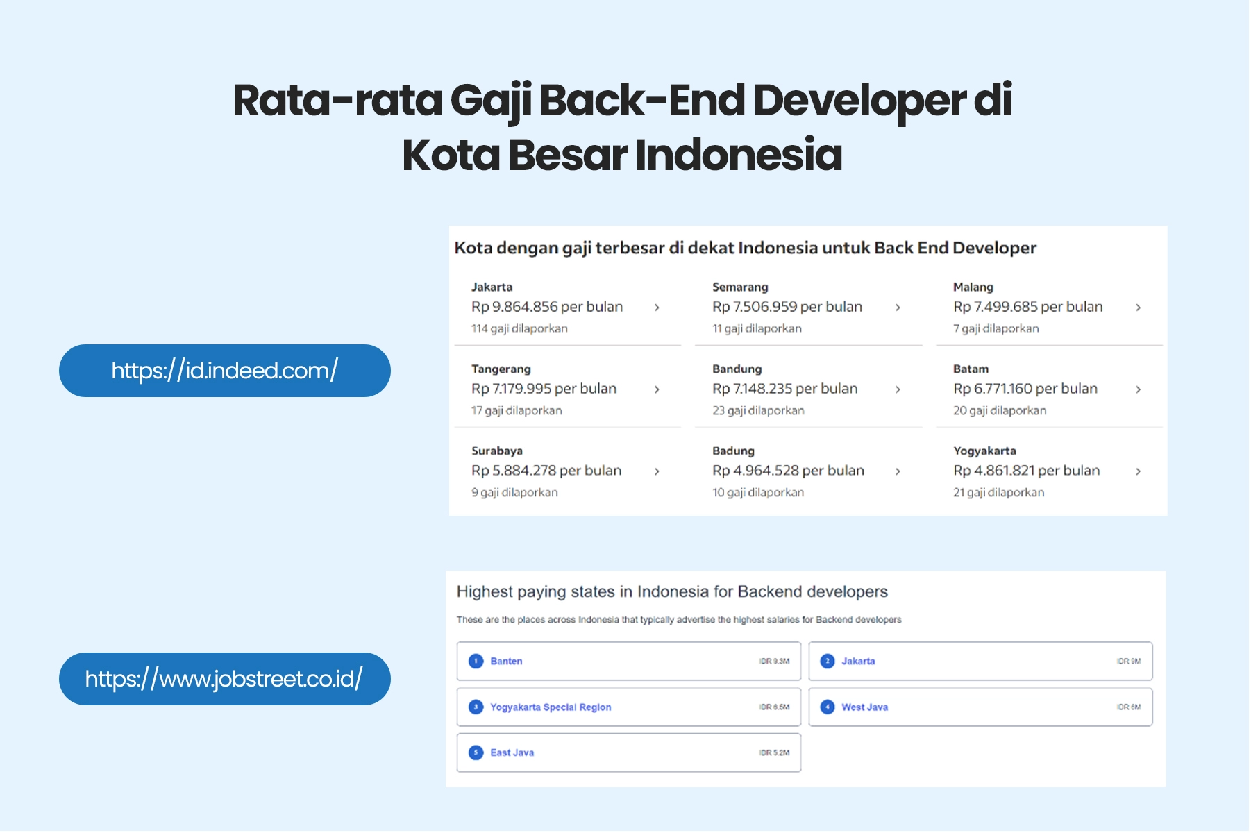This screenshot has width=1251, height=833.
Task: Click 114 gaji dilaporkan text
Action: point(519,328)
